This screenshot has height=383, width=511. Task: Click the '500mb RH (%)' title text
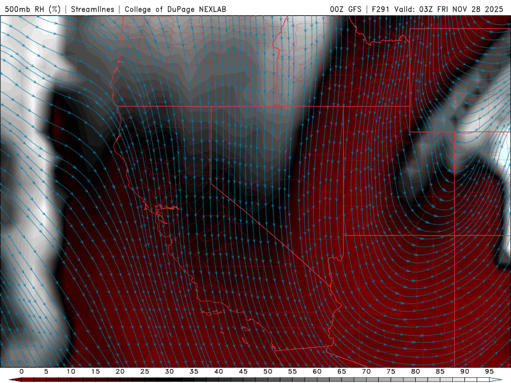(33, 9)
